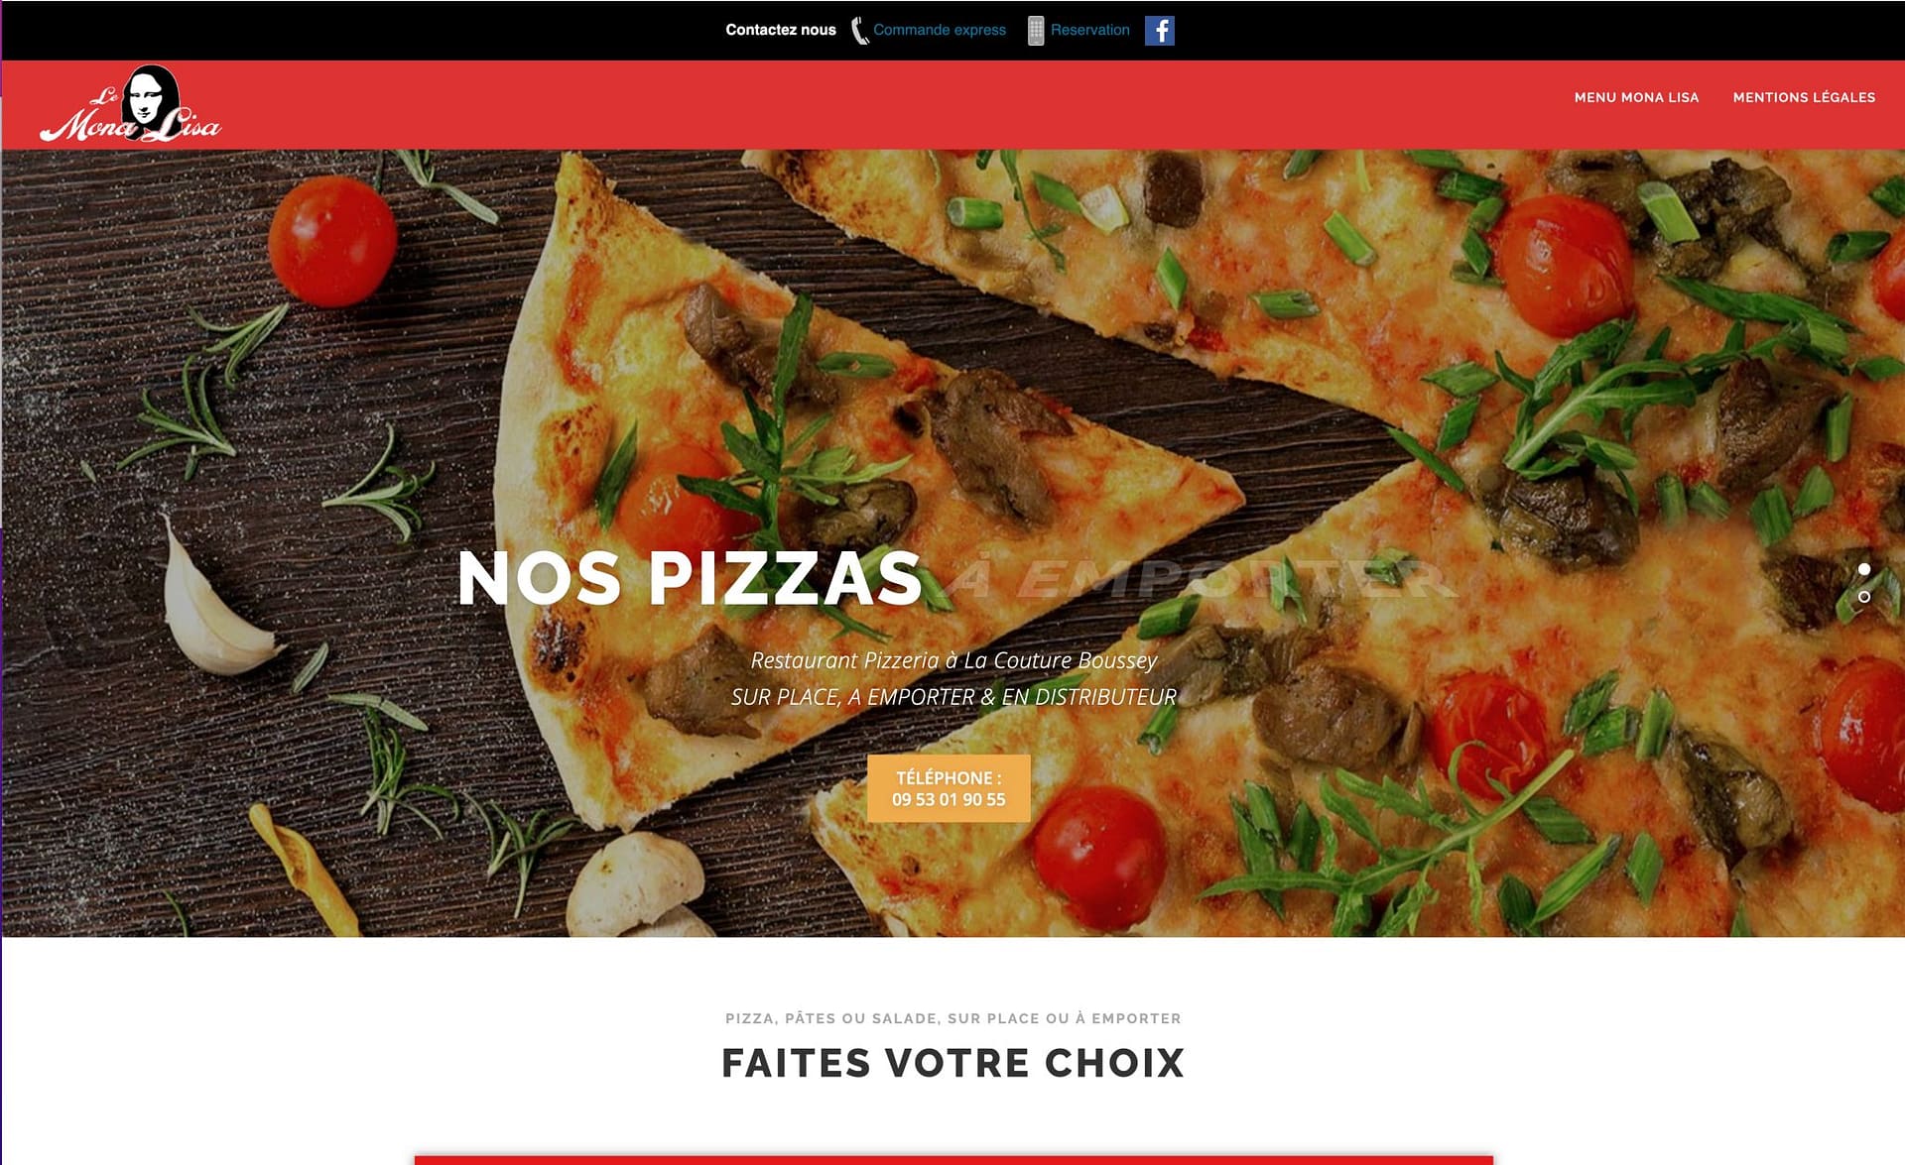Open the Reservation link
This screenshot has width=1905, height=1165.
1089,30
